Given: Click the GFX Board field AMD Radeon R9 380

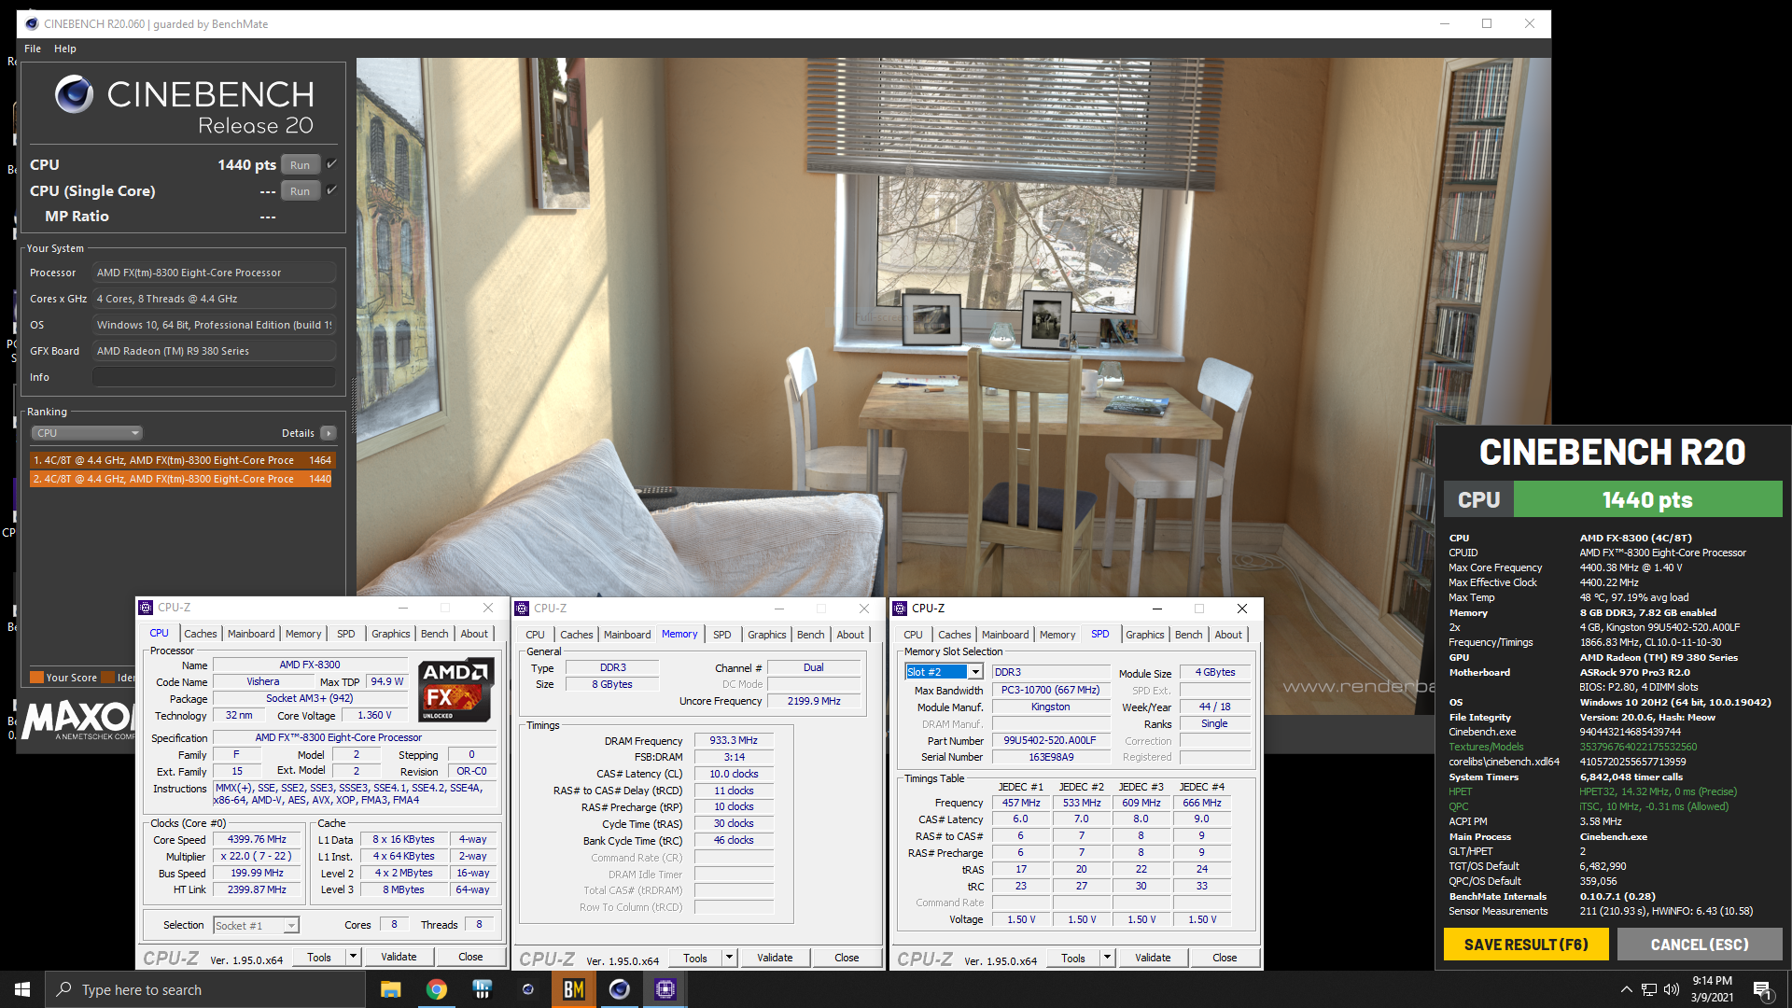Looking at the screenshot, I should [214, 351].
